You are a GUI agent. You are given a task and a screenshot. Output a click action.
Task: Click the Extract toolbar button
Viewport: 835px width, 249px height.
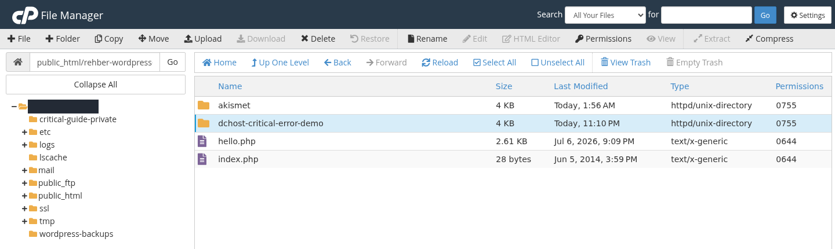point(712,39)
